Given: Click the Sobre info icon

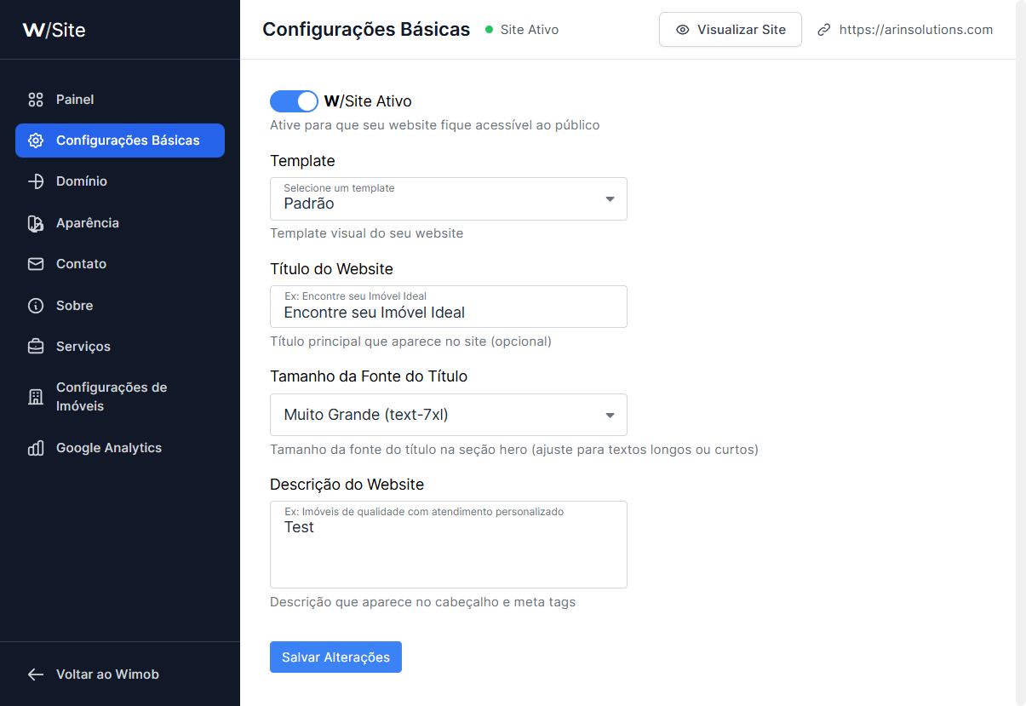Looking at the screenshot, I should click(x=36, y=306).
